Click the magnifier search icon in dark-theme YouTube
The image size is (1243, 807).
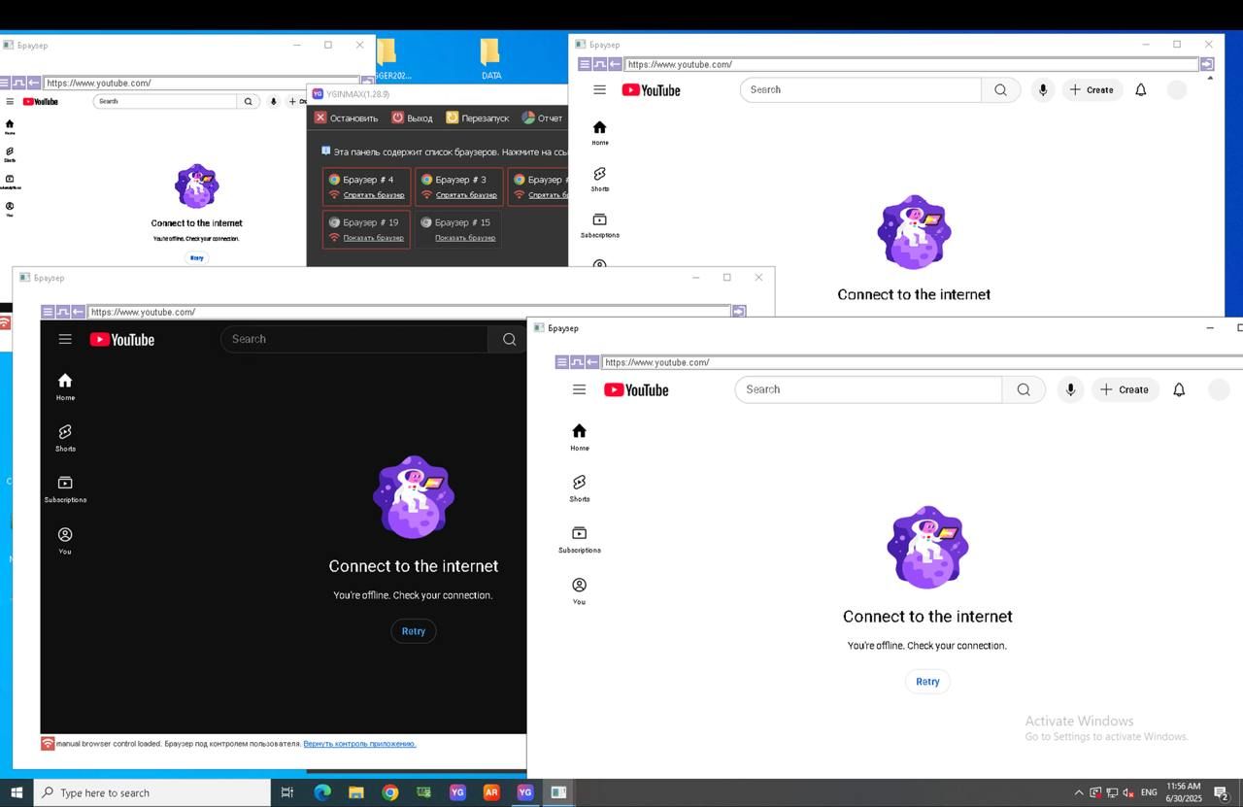click(x=509, y=339)
